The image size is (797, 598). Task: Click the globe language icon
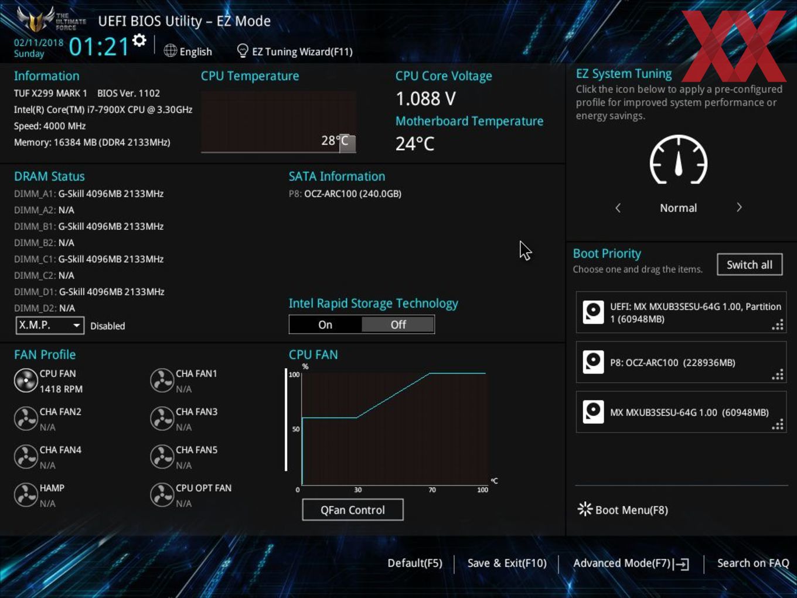(170, 51)
